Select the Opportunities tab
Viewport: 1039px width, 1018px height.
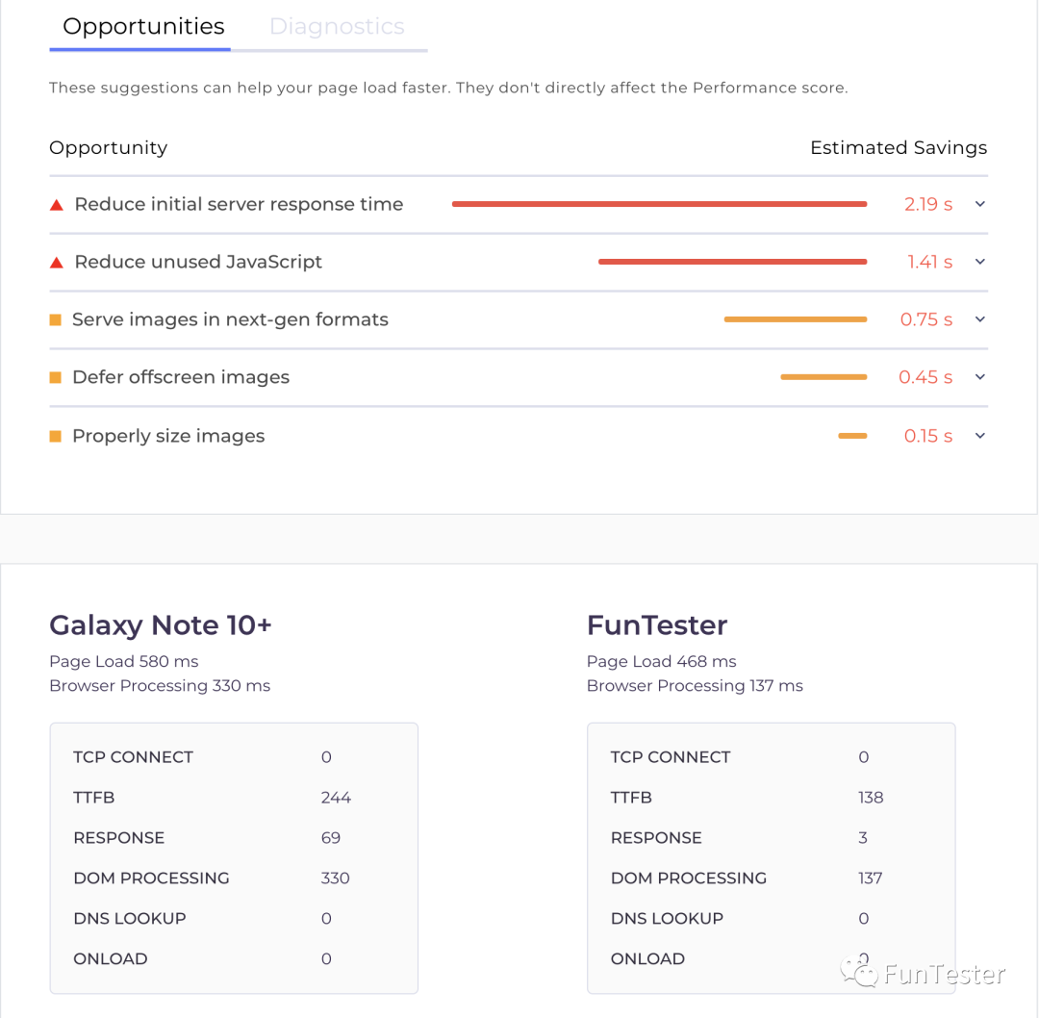tap(143, 27)
